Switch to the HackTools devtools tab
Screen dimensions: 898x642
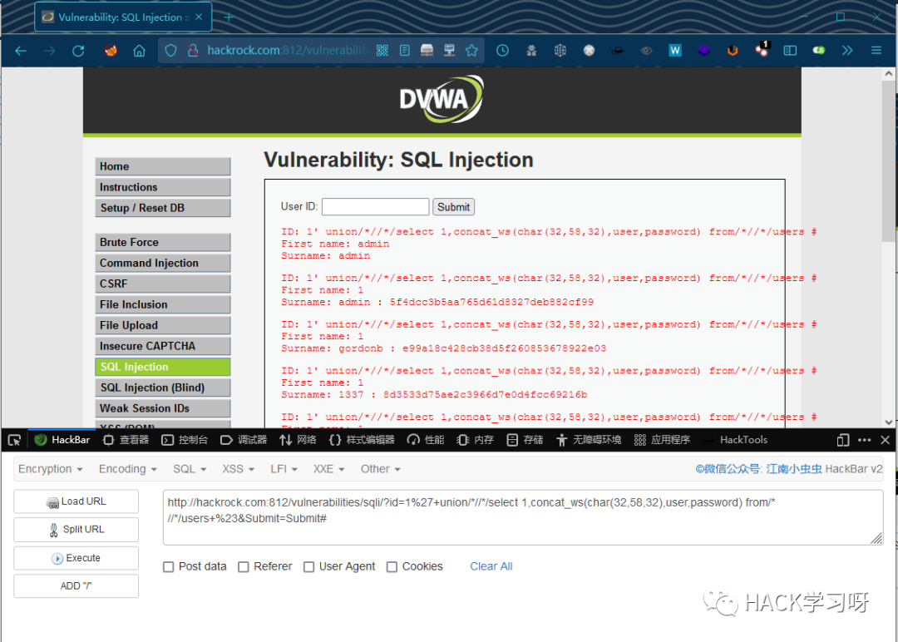point(736,440)
